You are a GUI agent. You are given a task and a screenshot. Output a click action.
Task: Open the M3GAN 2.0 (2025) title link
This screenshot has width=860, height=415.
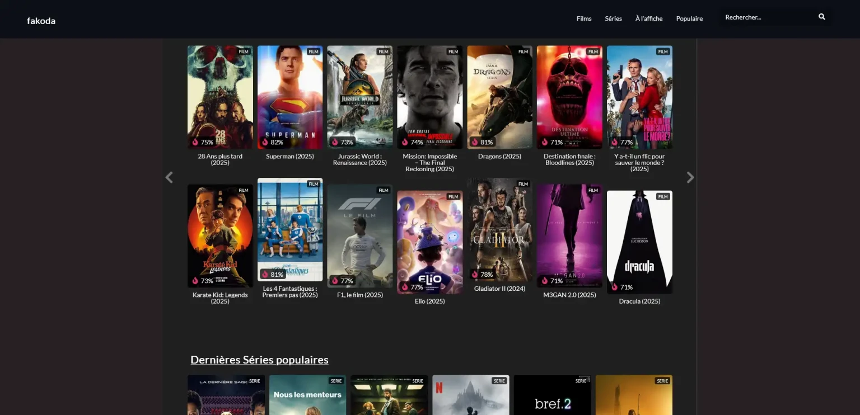(x=569, y=295)
